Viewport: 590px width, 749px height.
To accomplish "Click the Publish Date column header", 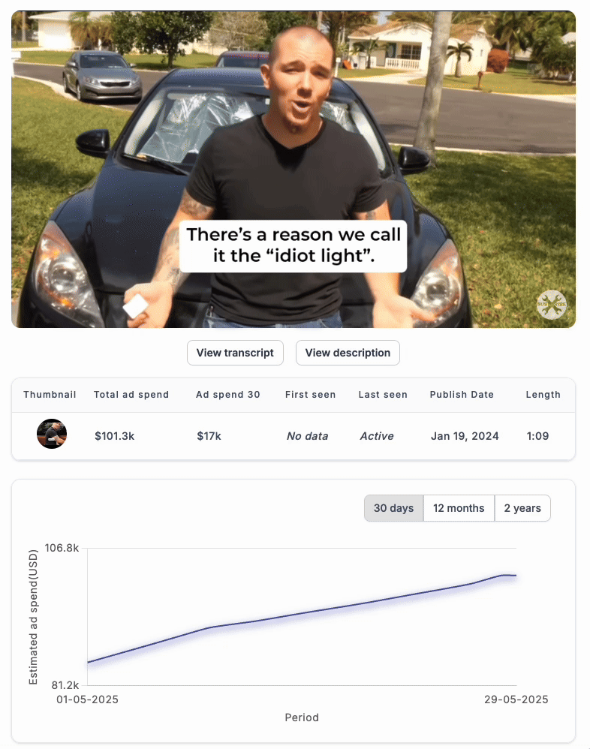I will coord(462,395).
